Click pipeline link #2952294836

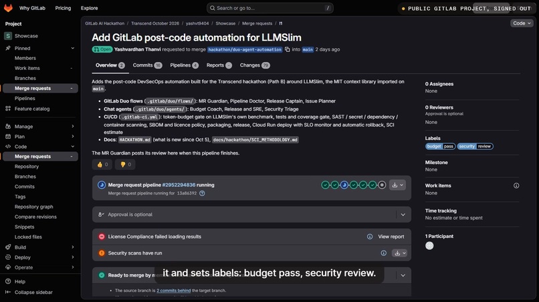pos(179,185)
